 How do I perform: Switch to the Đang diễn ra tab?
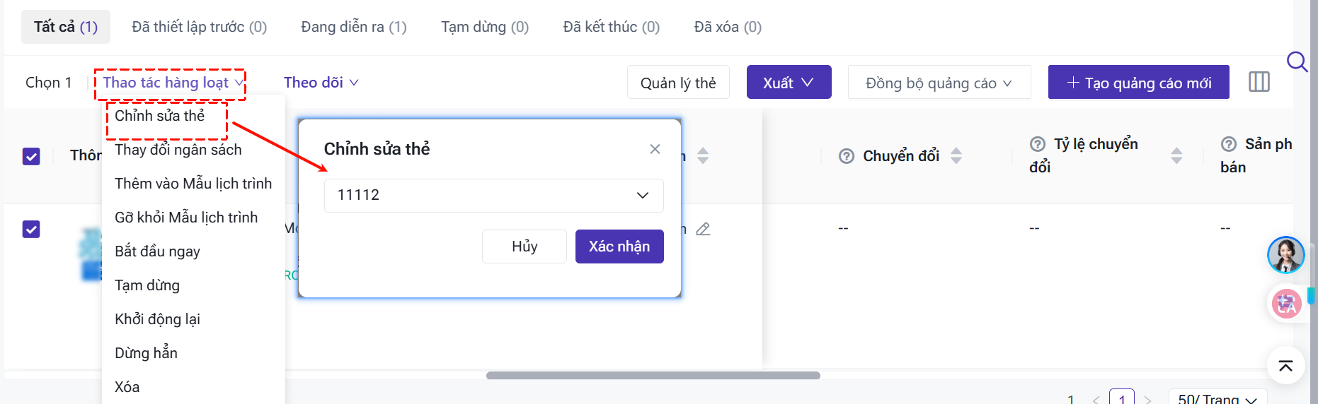tap(353, 27)
